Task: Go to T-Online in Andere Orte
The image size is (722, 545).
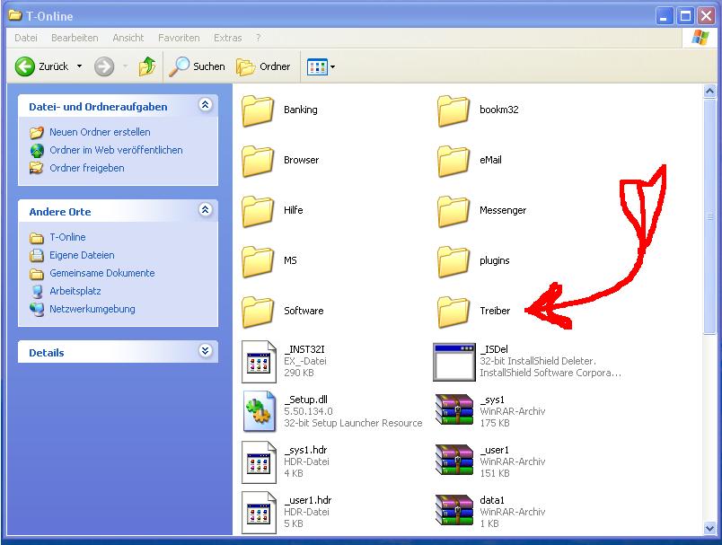Action: click(x=67, y=237)
